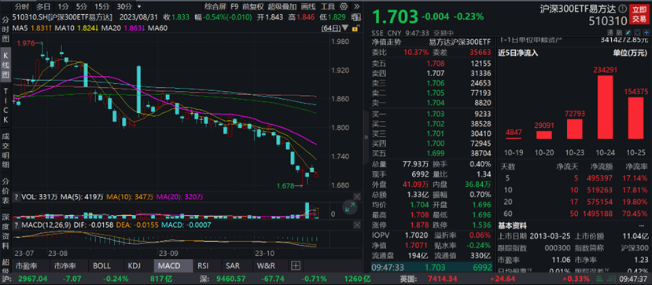Select the SAR indicator tab

pos(233,265)
